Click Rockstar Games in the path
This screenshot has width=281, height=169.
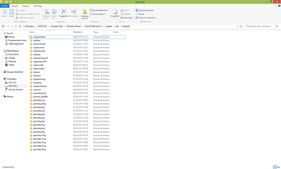click(x=74, y=26)
